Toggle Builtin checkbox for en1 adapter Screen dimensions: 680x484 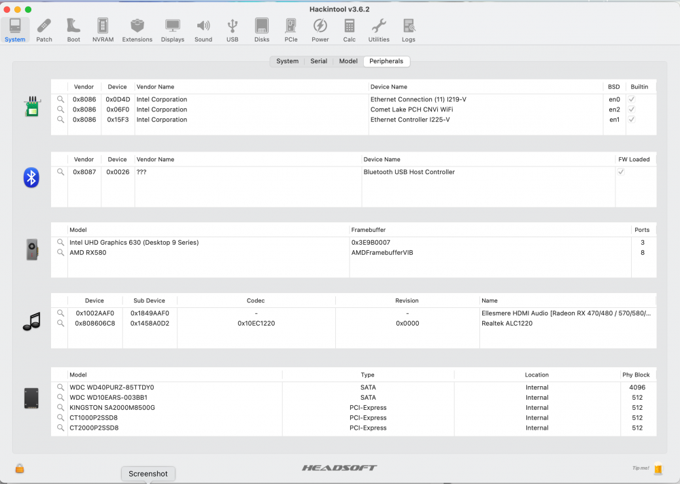[x=632, y=119]
